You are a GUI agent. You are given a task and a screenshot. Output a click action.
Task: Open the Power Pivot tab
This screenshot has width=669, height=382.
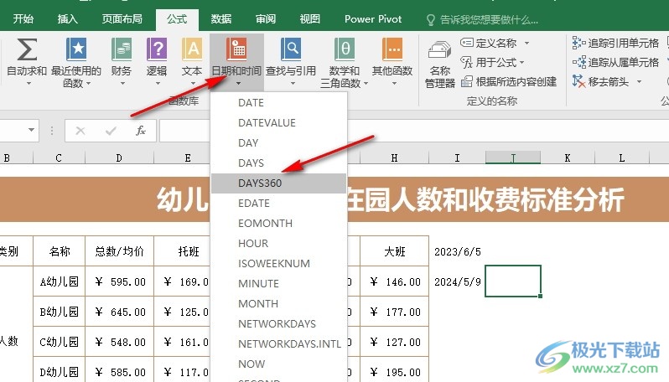373,18
